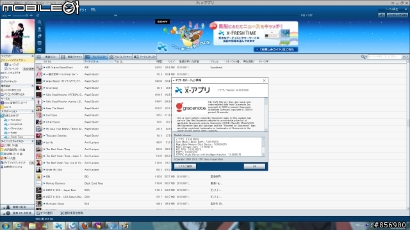The width and height of the screenshot is (410, 230).
Task: Click 音楽CDの作成 button at the sidebar bottom
Action: [17, 213]
